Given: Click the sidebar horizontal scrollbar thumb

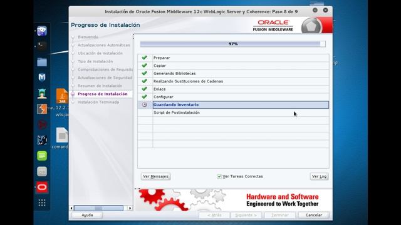Looking at the screenshot, I should (98, 208).
